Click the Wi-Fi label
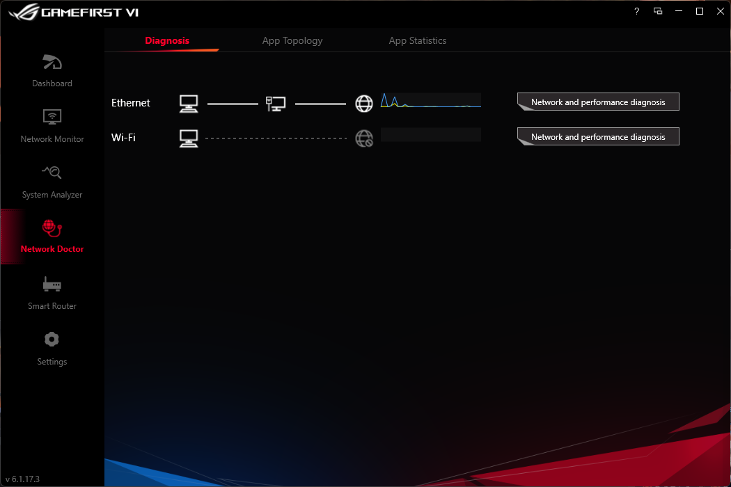Screen dimensions: 731x487 pyautogui.click(x=123, y=138)
